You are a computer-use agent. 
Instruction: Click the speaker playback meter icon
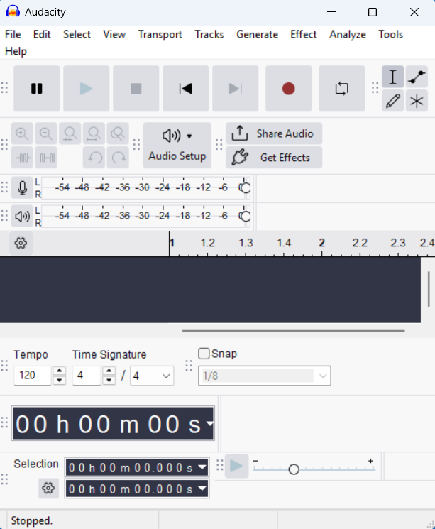point(22,216)
